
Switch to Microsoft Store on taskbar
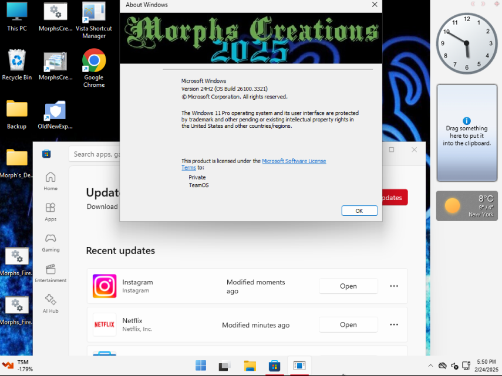click(x=274, y=365)
